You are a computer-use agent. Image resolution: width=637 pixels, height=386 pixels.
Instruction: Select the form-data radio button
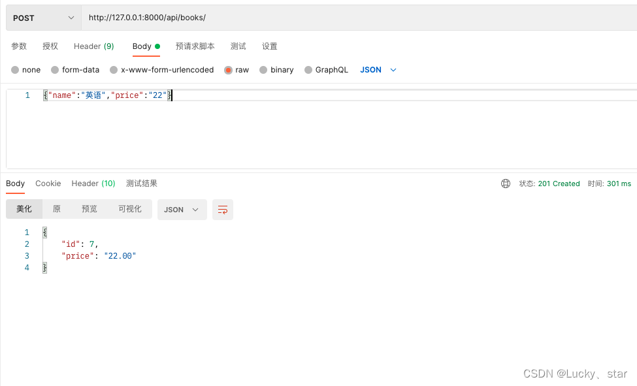coord(55,70)
